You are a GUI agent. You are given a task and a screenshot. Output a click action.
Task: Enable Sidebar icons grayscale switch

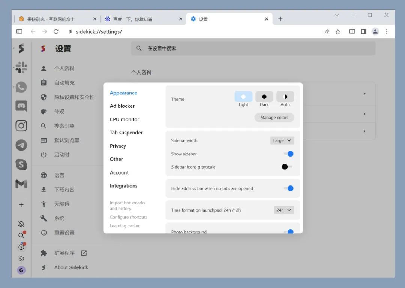[x=287, y=167]
